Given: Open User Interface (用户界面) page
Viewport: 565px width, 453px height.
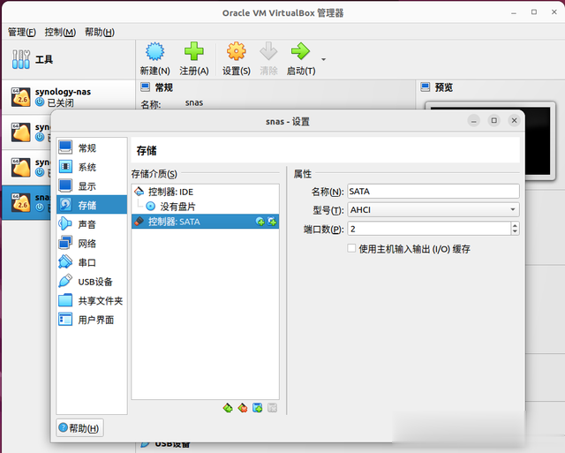Looking at the screenshot, I should (92, 320).
